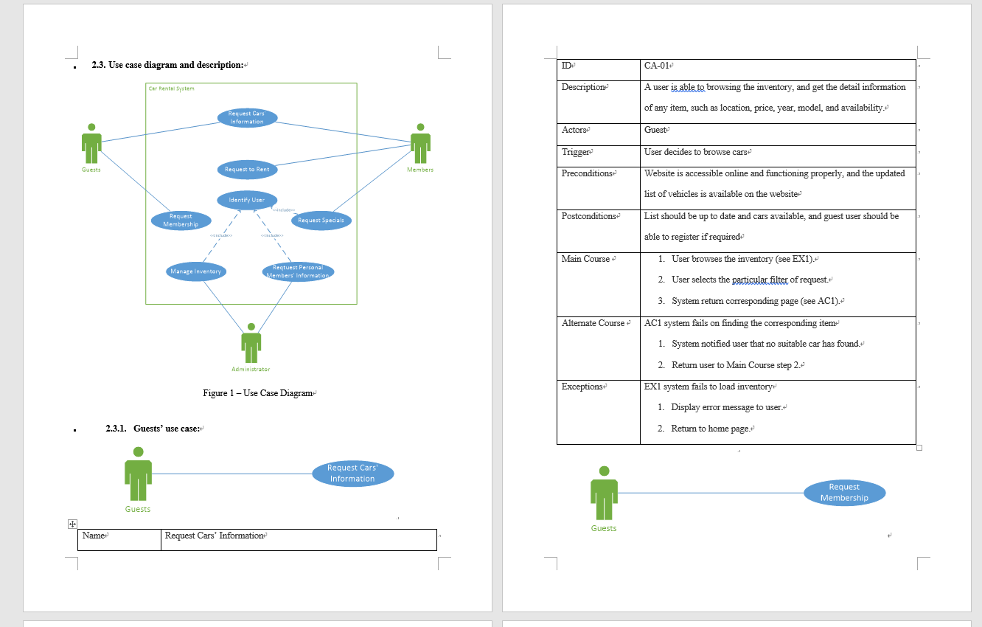
Task: Click the table resize handle below Exceptions row
Action: pos(919,448)
